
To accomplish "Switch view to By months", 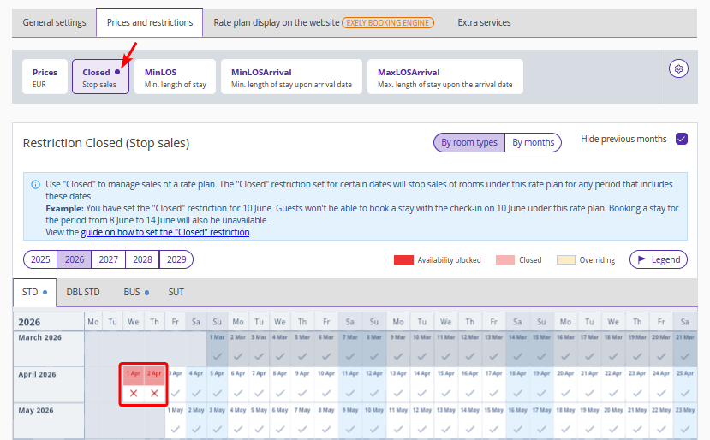I will click(533, 143).
